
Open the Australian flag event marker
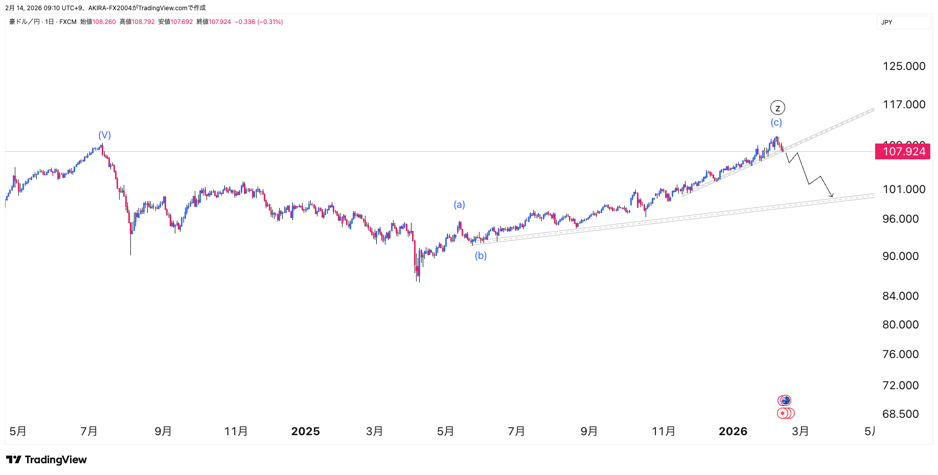click(x=785, y=400)
